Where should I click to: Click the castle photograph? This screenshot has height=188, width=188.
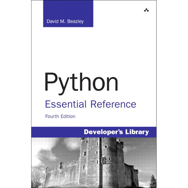click(94, 162)
